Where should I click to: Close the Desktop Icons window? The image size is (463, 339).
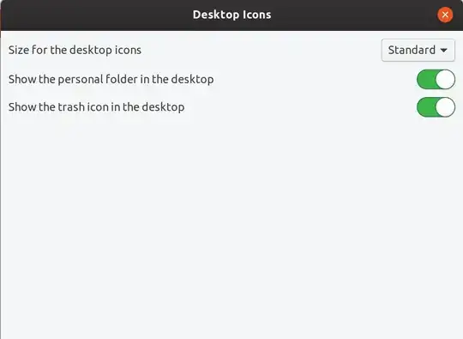pos(445,15)
